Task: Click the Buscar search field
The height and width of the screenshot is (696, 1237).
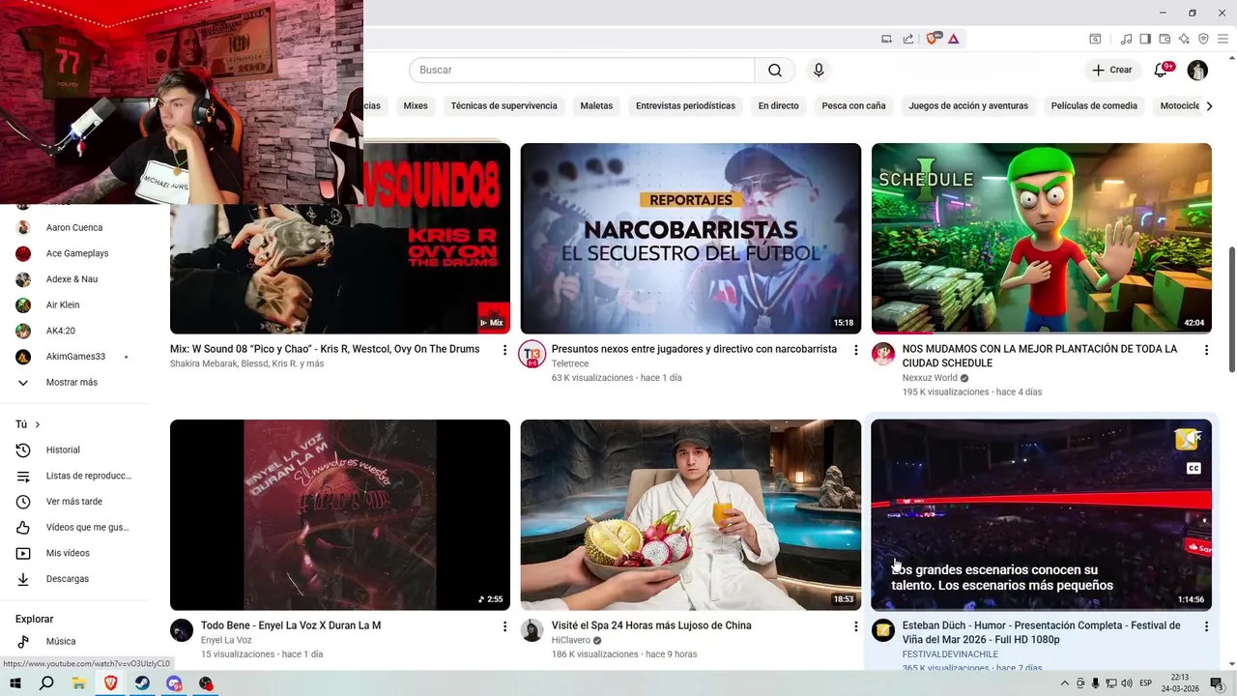Action: [582, 70]
